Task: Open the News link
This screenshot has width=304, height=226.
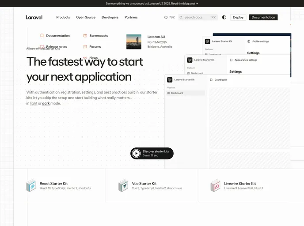Action: click(x=93, y=58)
